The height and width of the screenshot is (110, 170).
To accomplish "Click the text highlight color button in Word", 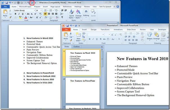I will 20,17.
